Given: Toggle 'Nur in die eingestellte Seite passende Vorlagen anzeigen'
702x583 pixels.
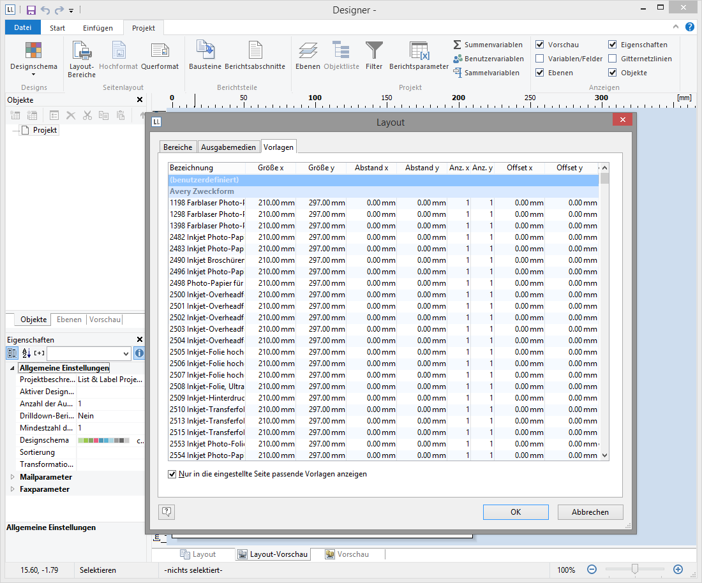Looking at the screenshot, I should pyautogui.click(x=172, y=474).
